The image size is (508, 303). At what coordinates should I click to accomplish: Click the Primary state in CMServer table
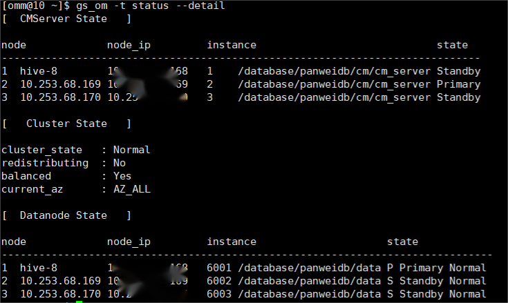point(458,84)
